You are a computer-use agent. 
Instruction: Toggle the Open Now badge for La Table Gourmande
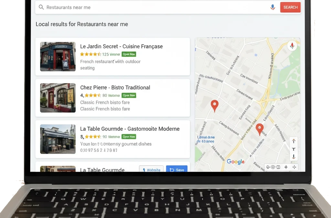129,137
